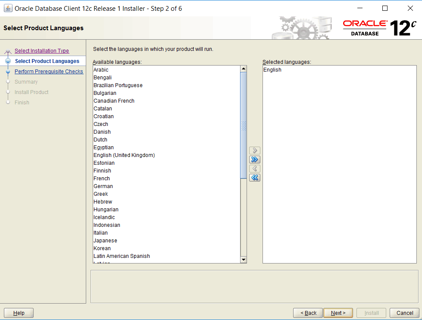
Task: Select the Select Product Languages step
Action: click(x=47, y=61)
